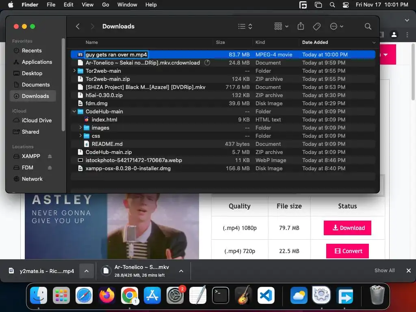This screenshot has width=416, height=312.
Task: Change view with list view selector
Action: point(245,26)
